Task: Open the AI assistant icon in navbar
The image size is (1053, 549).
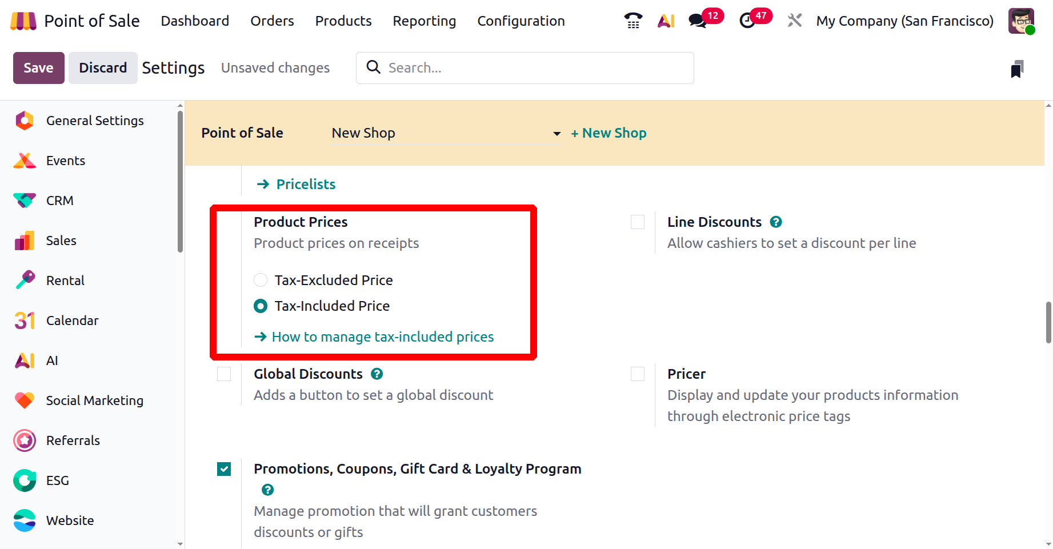Action: tap(666, 21)
